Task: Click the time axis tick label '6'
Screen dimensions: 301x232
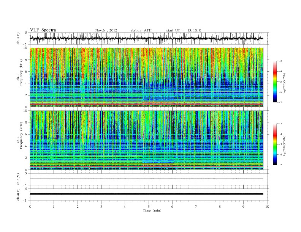Action: pos(173,207)
